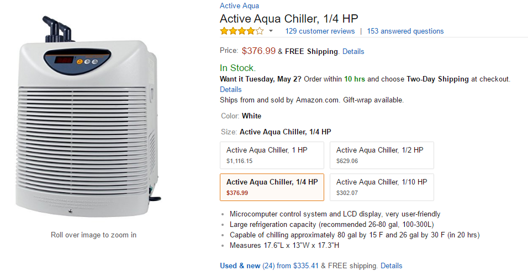Select the Active Aqua Chiller, 1/2 HP size

pyautogui.click(x=382, y=155)
